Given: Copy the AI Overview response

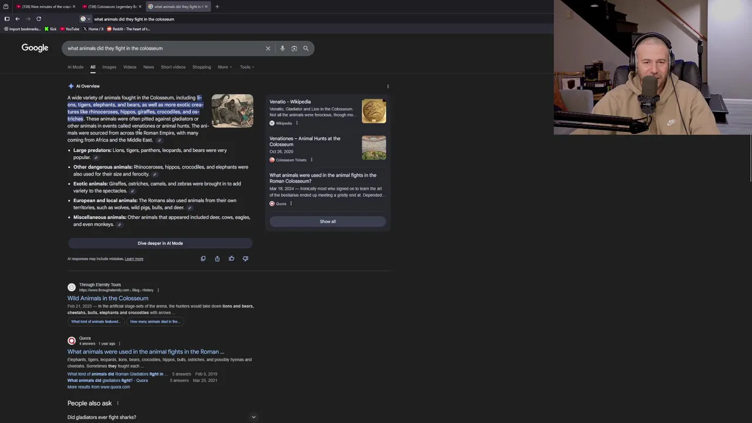Looking at the screenshot, I should [x=203, y=258].
